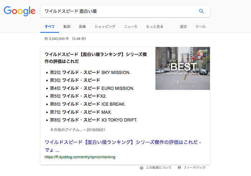Viewport: 251px width, 176px height.
Task: Click the この結果について link
Action: point(158,168)
